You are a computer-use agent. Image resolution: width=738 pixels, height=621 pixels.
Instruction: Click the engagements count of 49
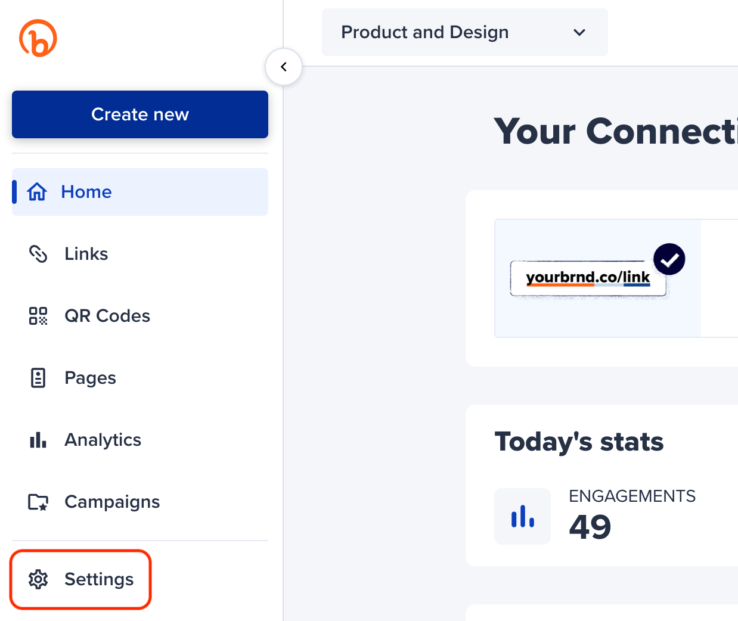point(590,527)
